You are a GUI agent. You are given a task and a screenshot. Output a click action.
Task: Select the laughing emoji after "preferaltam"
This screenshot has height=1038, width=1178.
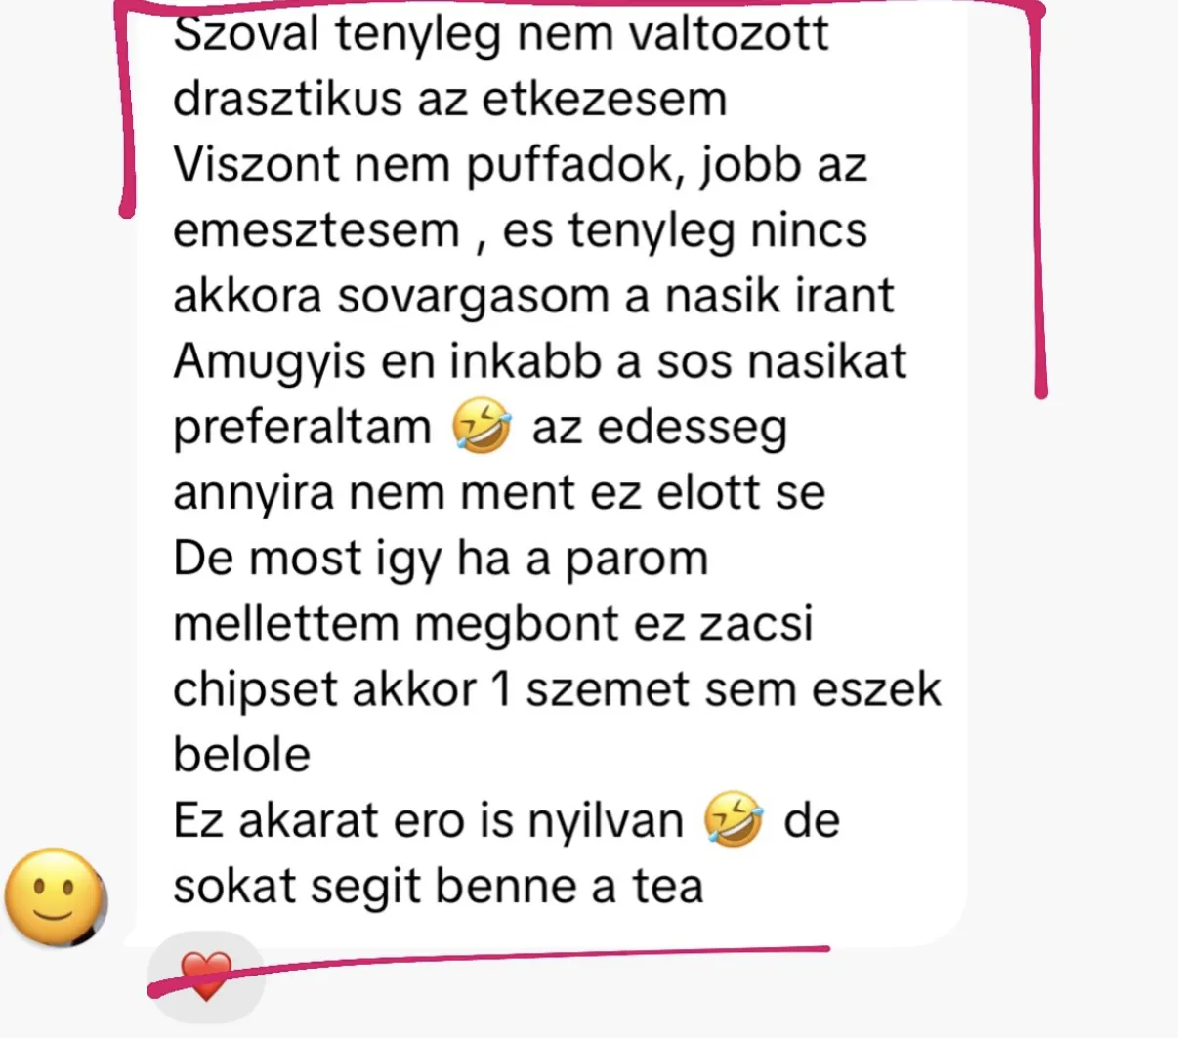[482, 428]
